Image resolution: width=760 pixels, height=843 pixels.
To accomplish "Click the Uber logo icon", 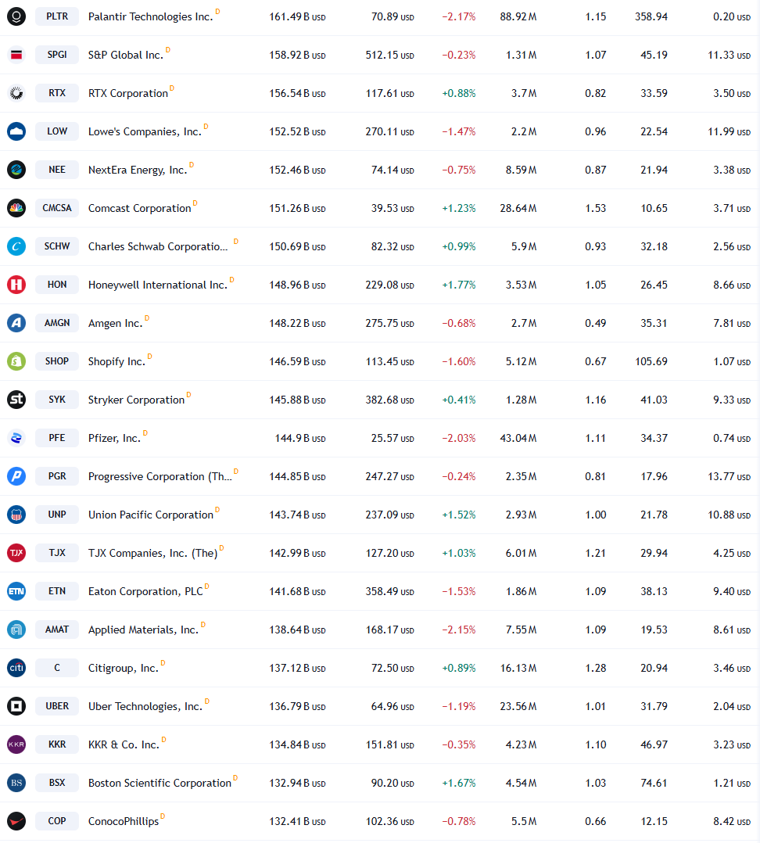I will point(16,706).
